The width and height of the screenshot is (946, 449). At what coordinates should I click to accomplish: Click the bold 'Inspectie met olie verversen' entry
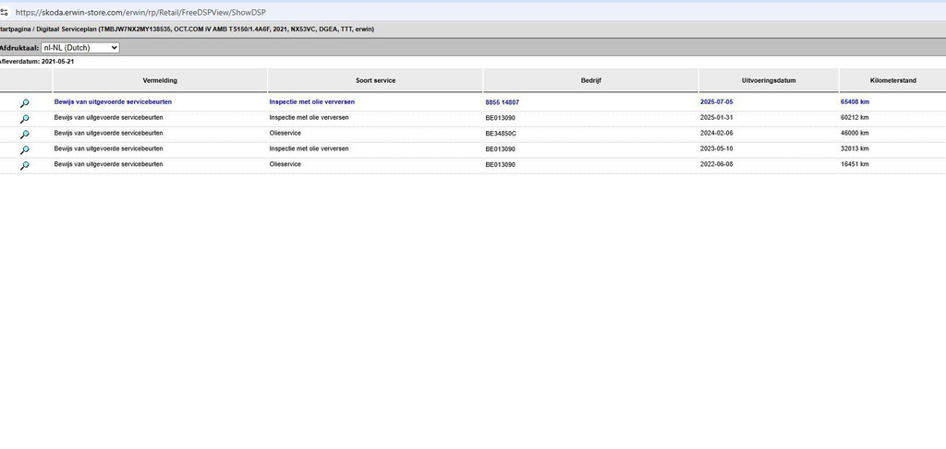pyautogui.click(x=311, y=101)
